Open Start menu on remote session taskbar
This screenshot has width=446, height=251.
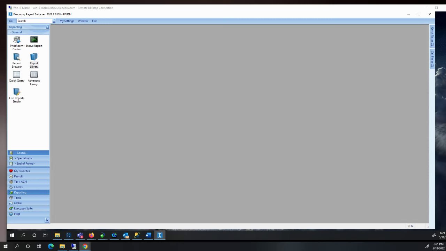tap(12, 235)
